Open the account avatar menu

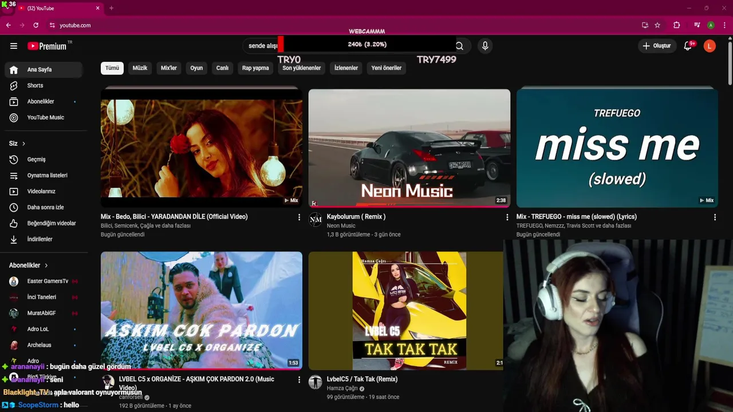[710, 46]
